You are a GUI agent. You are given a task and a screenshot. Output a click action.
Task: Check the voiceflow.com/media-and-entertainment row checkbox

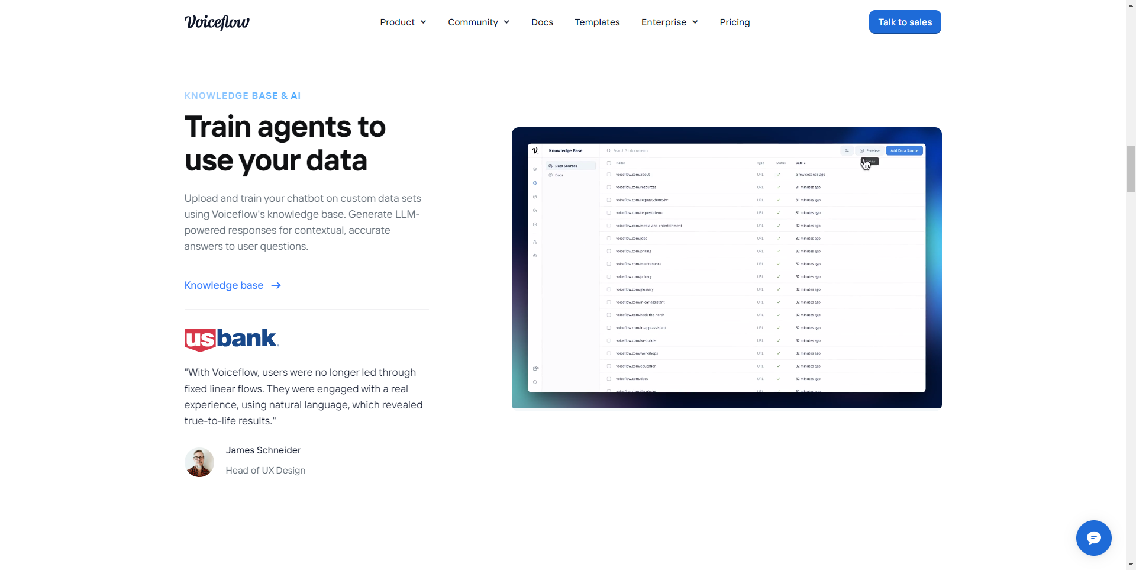tap(609, 226)
